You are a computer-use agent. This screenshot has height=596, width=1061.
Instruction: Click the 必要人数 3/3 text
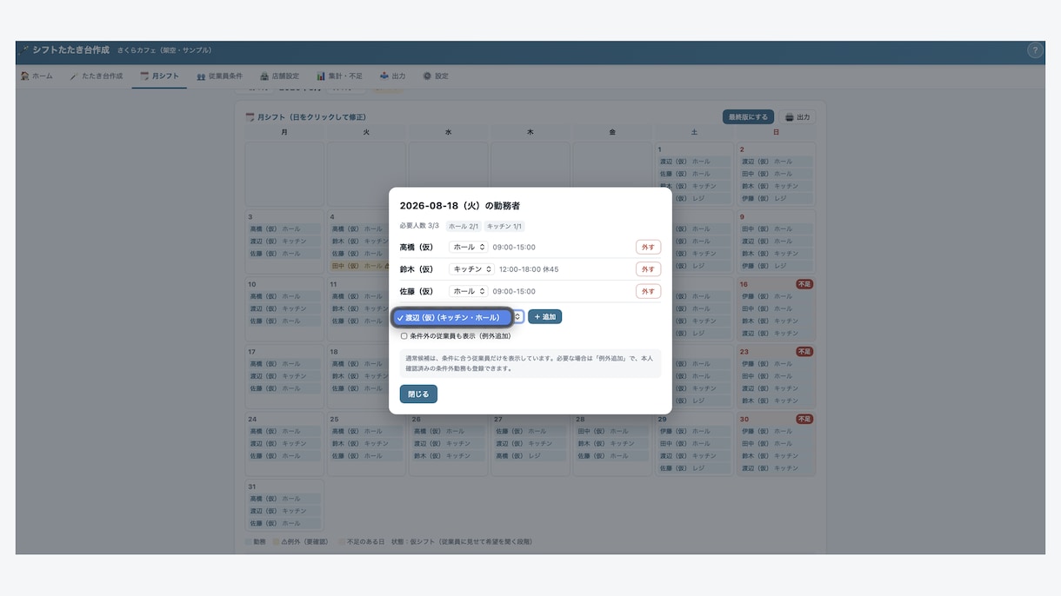click(x=419, y=226)
